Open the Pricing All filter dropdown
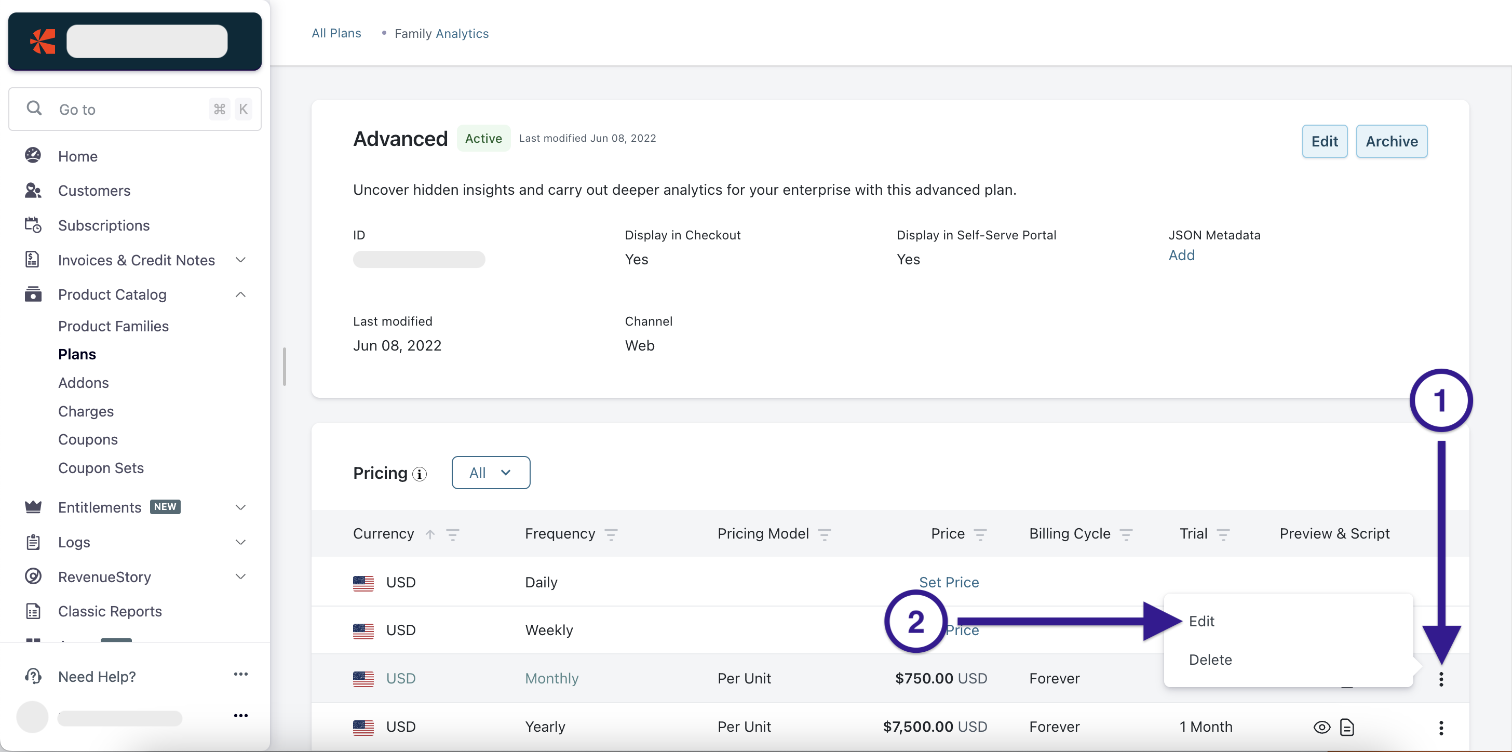Image resolution: width=1512 pixels, height=752 pixels. [491, 473]
